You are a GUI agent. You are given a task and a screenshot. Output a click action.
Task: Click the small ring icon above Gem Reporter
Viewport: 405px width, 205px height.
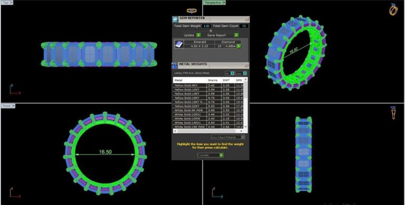pyautogui.click(x=191, y=11)
